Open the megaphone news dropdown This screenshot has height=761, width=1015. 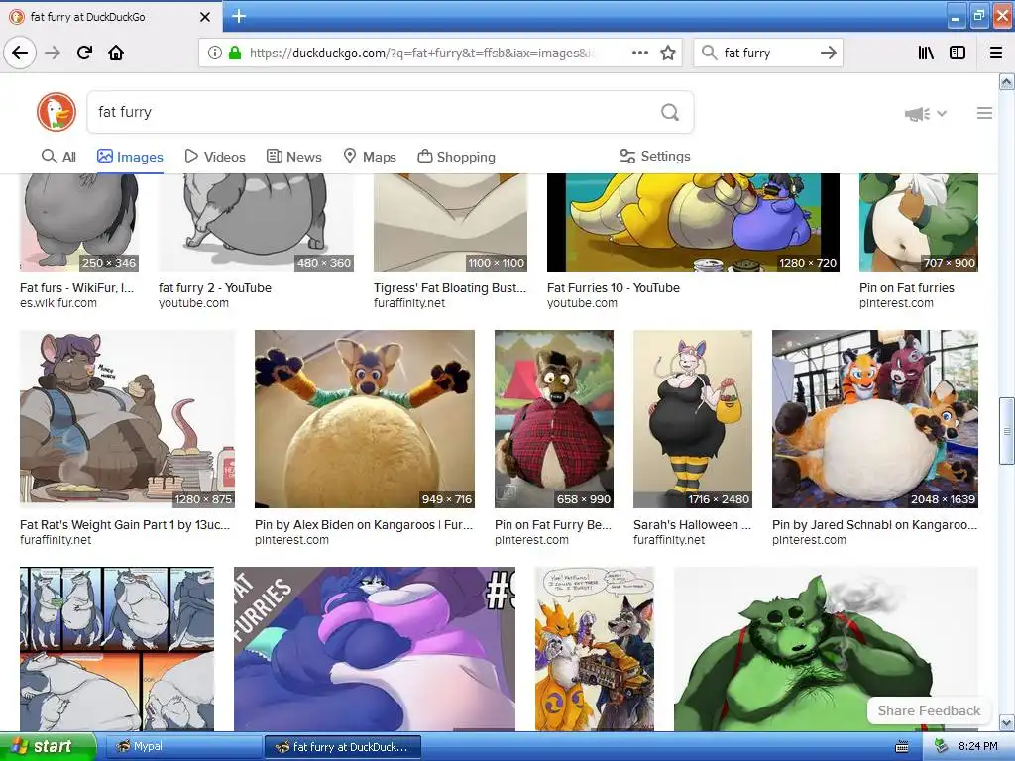click(926, 113)
